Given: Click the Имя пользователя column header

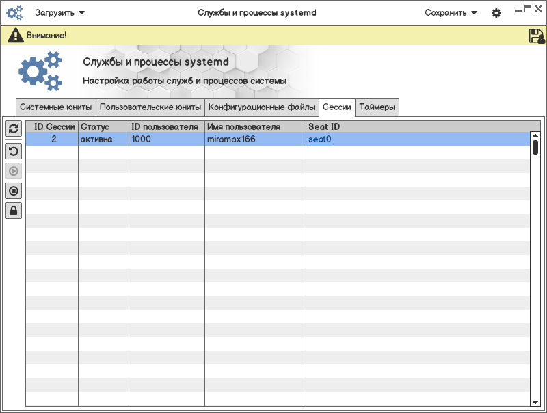Looking at the screenshot, I should click(x=243, y=126).
